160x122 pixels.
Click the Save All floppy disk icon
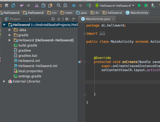click(6, 5)
